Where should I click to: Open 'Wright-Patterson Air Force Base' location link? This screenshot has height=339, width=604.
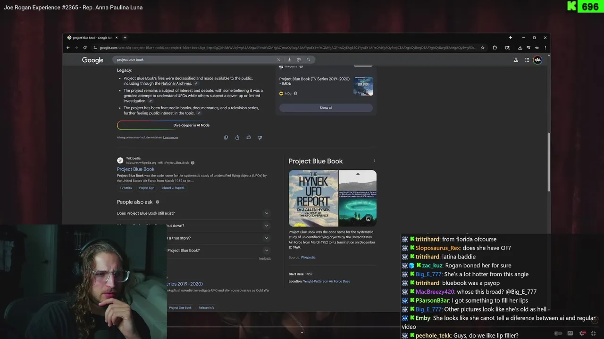coord(327,282)
